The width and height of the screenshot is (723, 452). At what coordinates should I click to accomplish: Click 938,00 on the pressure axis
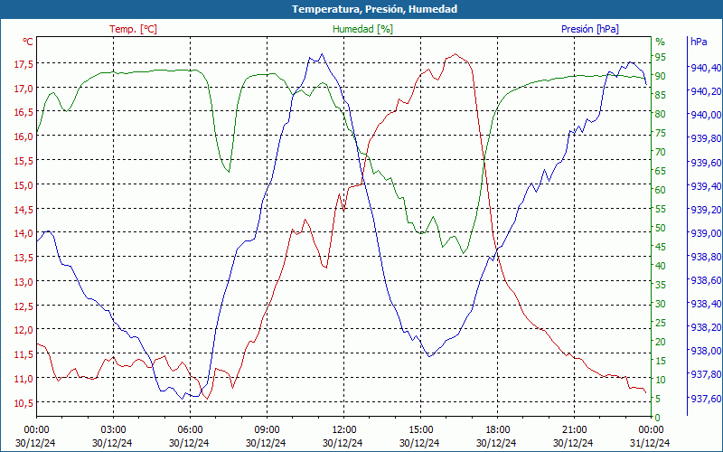[706, 352]
